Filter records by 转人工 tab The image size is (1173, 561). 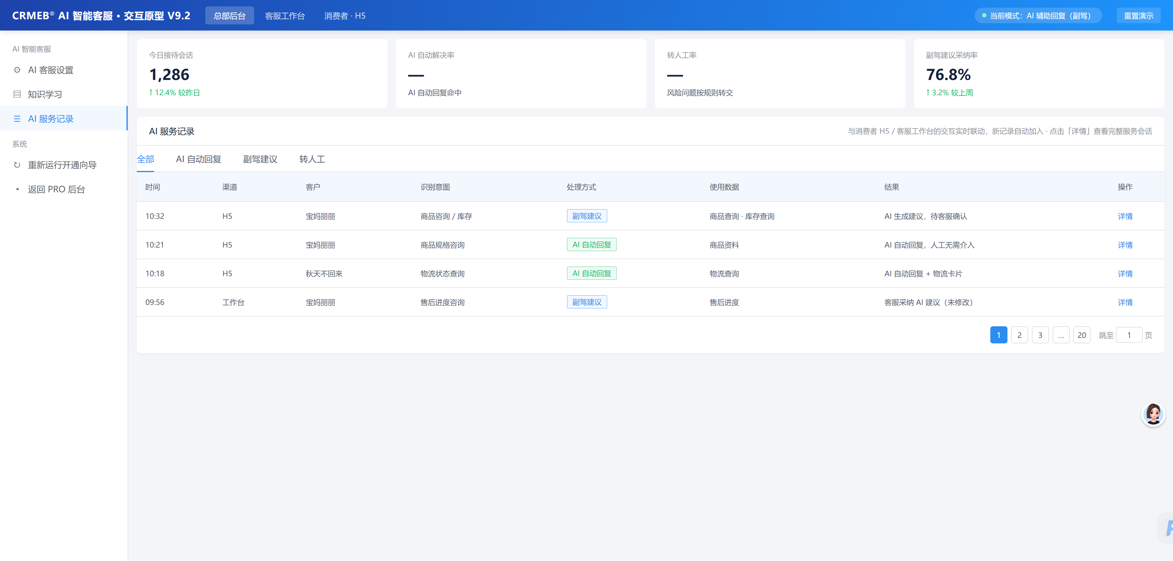pyautogui.click(x=312, y=159)
